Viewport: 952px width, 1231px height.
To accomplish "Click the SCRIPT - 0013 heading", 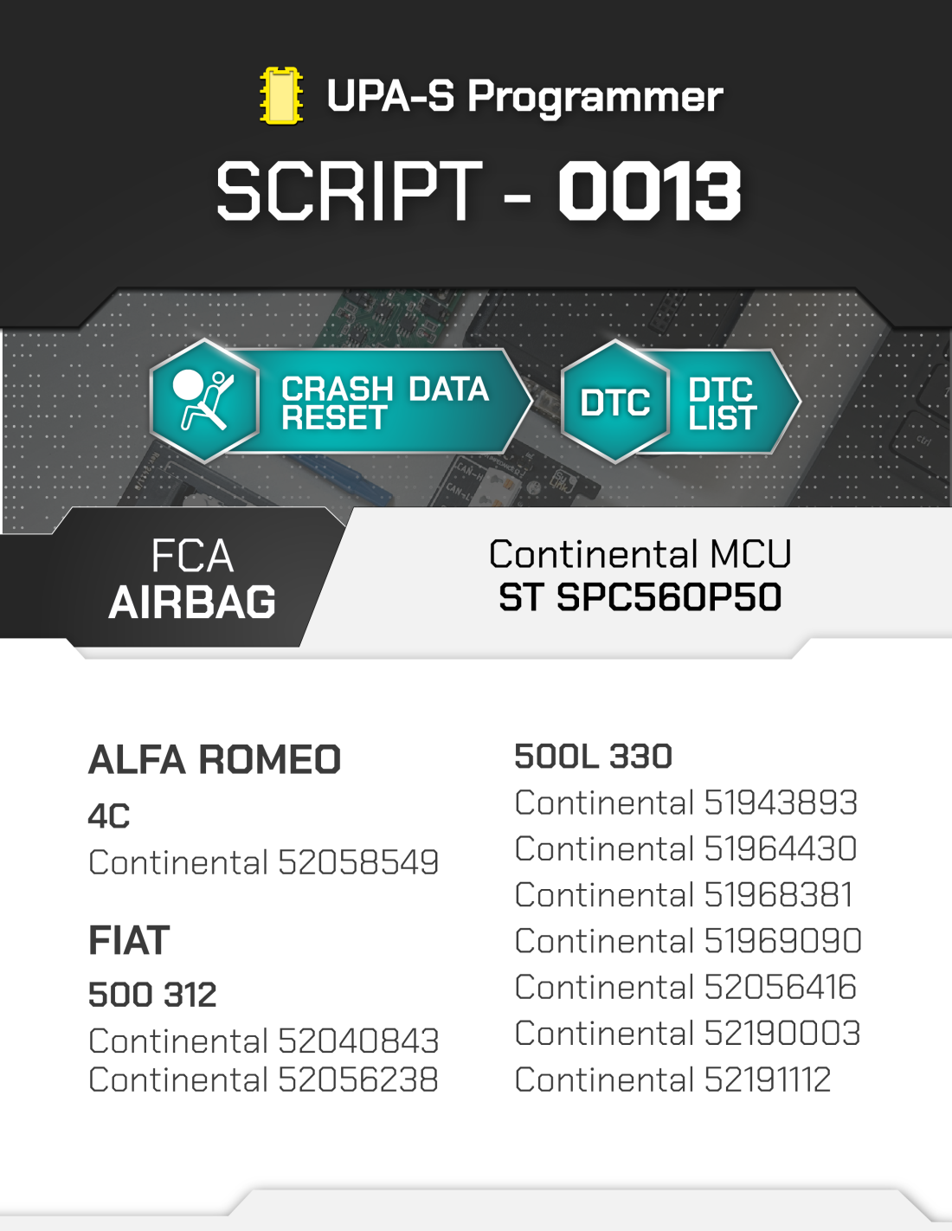I will (479, 190).
